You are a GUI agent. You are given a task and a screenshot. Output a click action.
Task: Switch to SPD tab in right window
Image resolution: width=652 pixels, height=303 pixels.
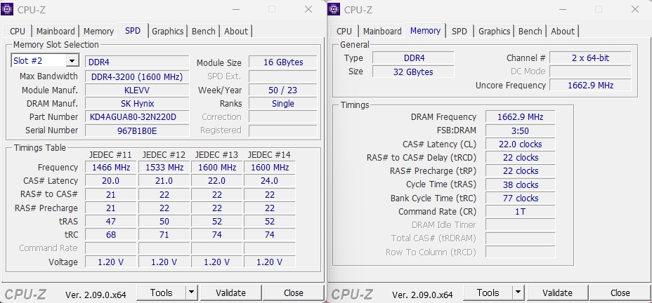tap(459, 32)
